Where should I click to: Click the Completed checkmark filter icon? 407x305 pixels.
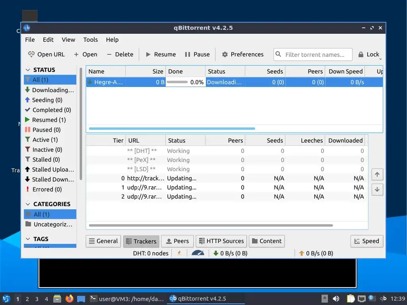pyautogui.click(x=27, y=110)
